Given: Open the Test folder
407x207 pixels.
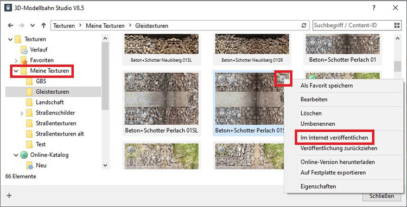Looking at the screenshot, I should click(41, 144).
